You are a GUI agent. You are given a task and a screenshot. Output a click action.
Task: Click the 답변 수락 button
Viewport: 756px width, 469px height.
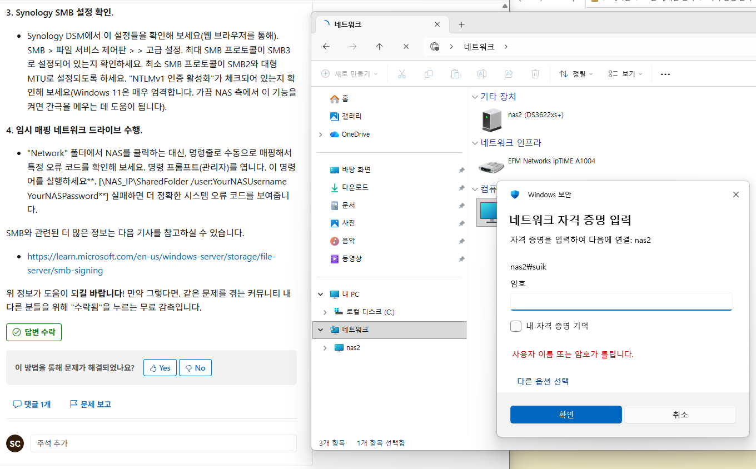pos(34,332)
